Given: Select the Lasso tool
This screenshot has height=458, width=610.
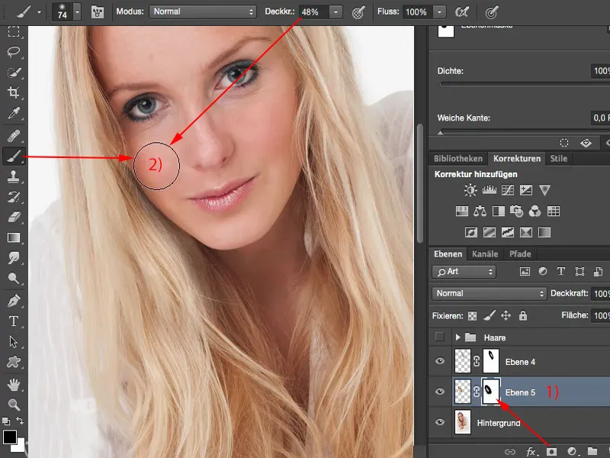Looking at the screenshot, I should (14, 52).
